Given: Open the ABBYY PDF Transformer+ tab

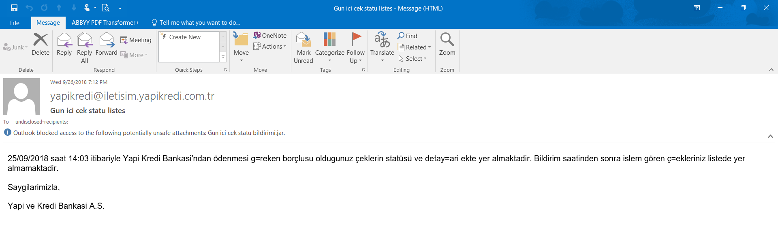Looking at the screenshot, I should tap(105, 23).
